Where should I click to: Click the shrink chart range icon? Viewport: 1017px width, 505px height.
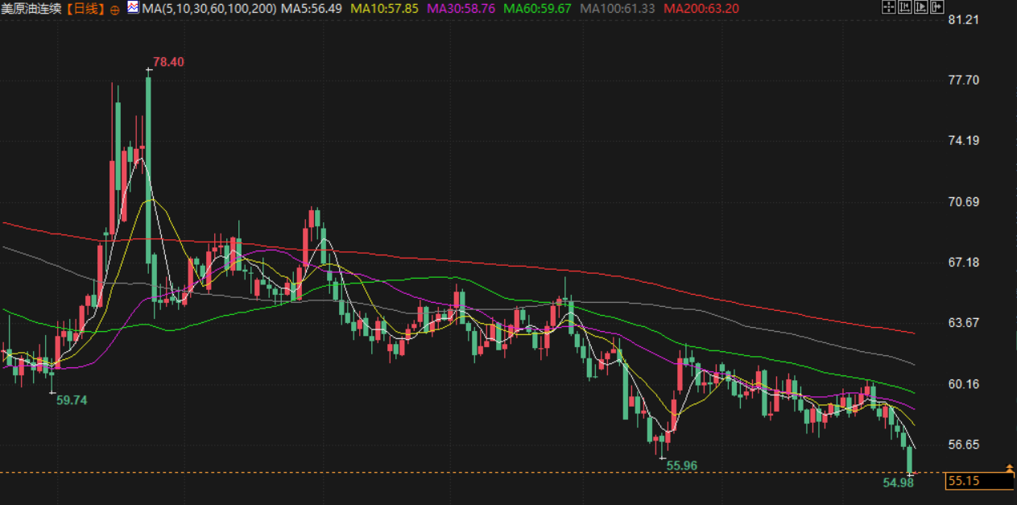(x=905, y=6)
